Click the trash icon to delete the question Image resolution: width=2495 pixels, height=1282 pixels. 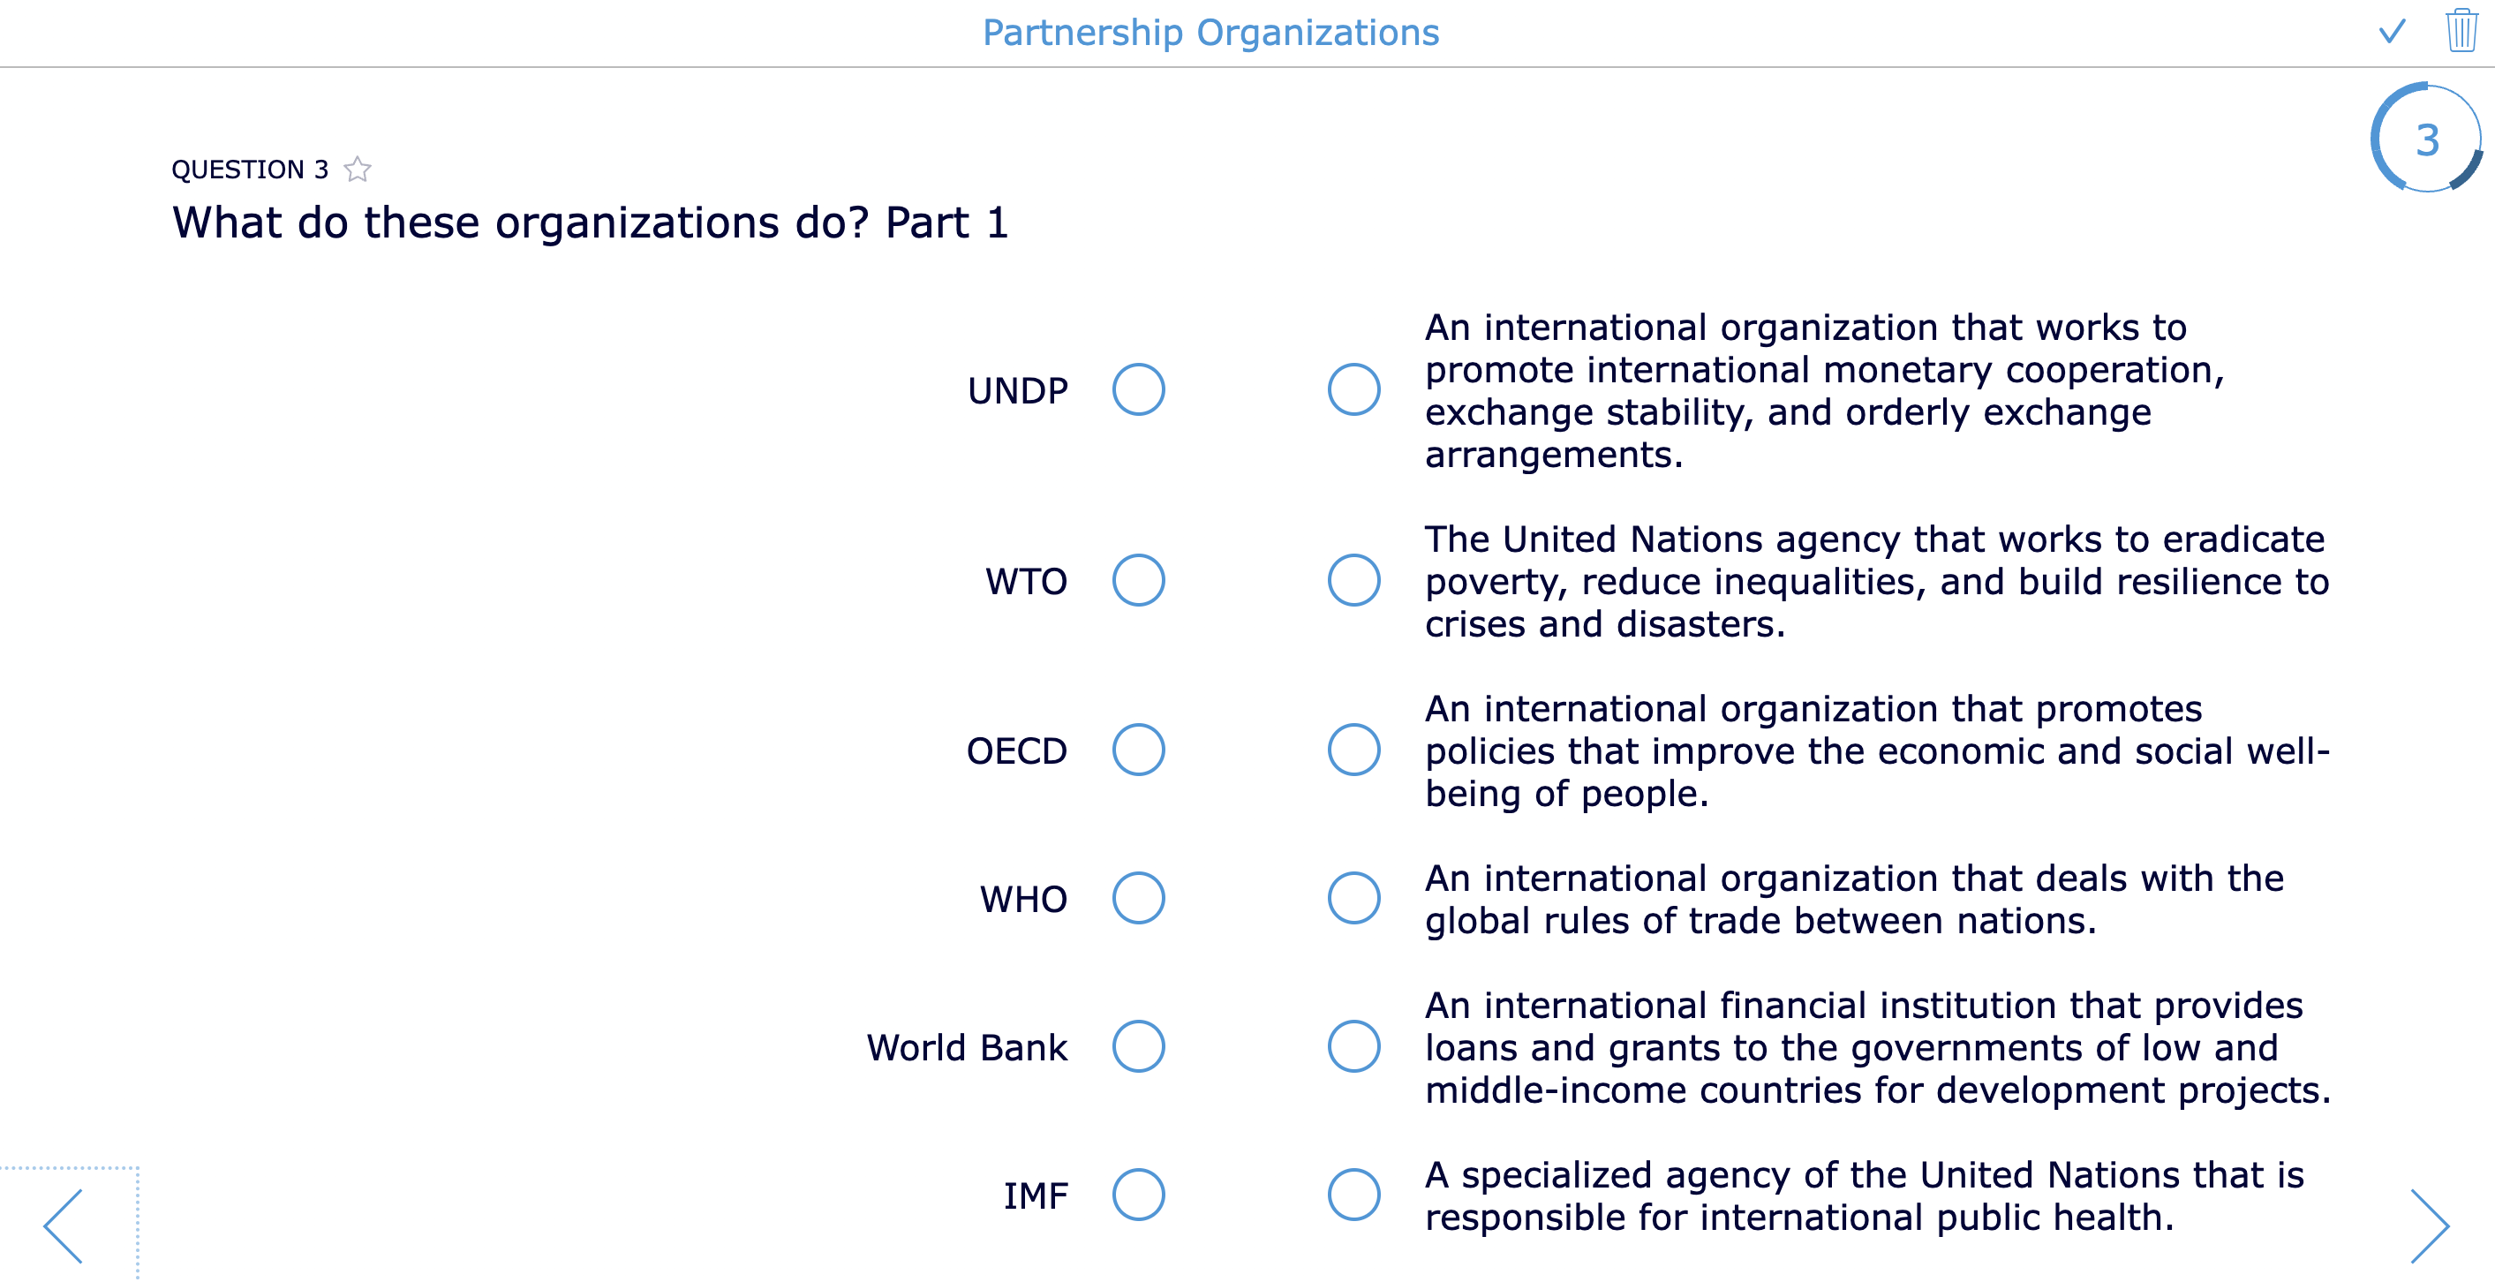pyautogui.click(x=2461, y=32)
